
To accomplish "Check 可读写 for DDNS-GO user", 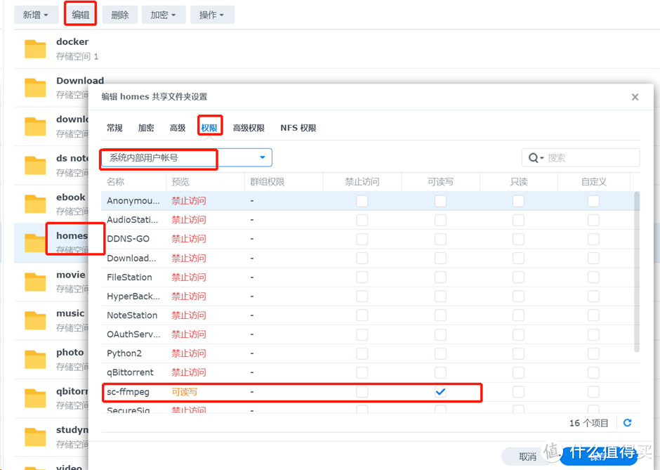I will (x=440, y=239).
